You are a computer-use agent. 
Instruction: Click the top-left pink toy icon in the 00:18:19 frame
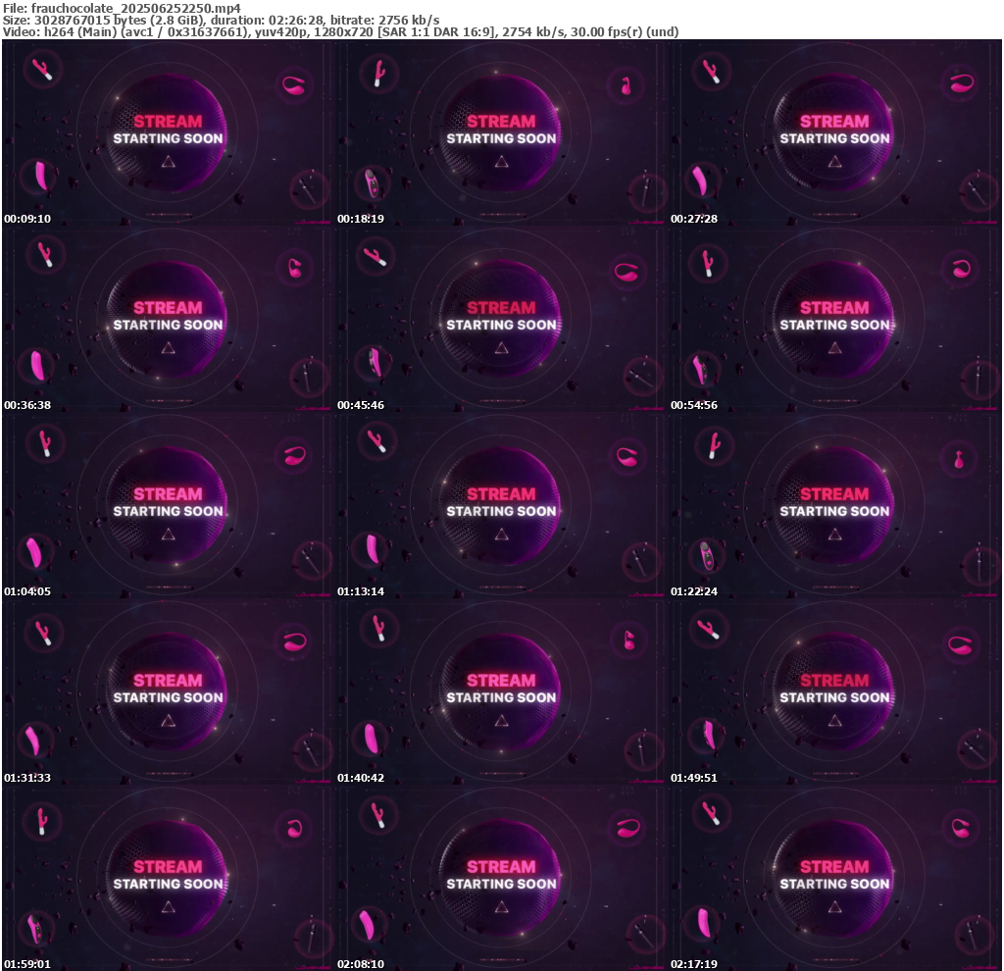coord(377,71)
